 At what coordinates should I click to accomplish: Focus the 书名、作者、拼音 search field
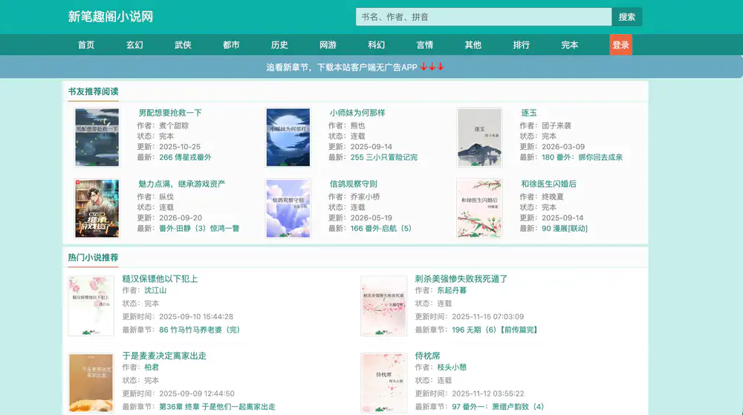(484, 17)
